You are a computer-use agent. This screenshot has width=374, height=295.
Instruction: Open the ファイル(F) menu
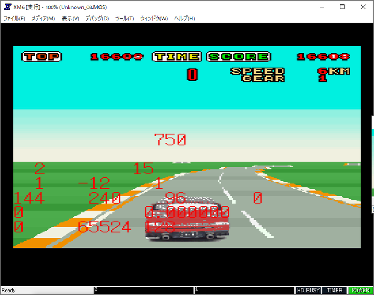14,18
